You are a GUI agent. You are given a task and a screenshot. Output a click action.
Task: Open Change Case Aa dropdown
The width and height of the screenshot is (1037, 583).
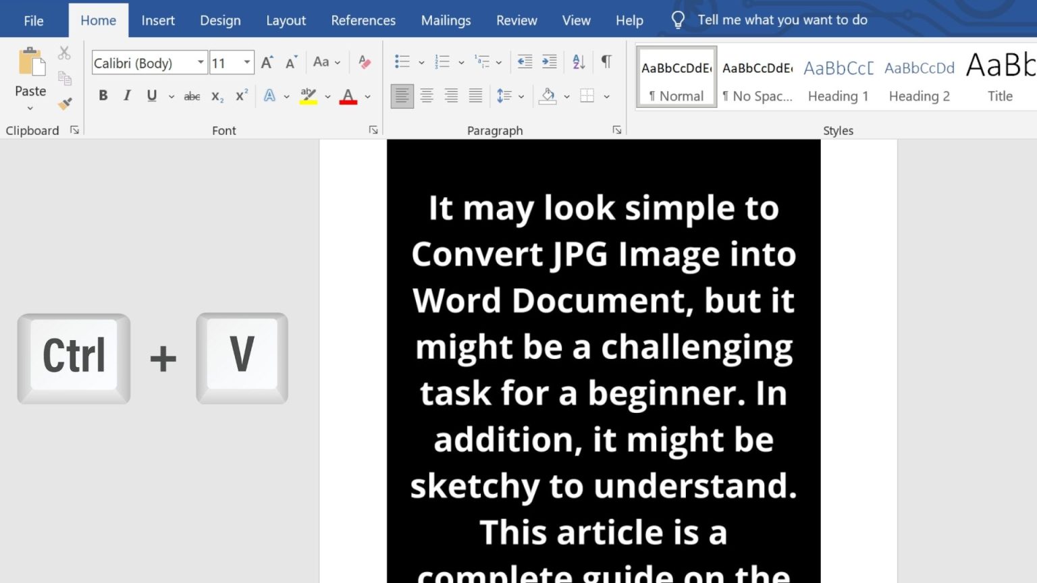(x=327, y=62)
